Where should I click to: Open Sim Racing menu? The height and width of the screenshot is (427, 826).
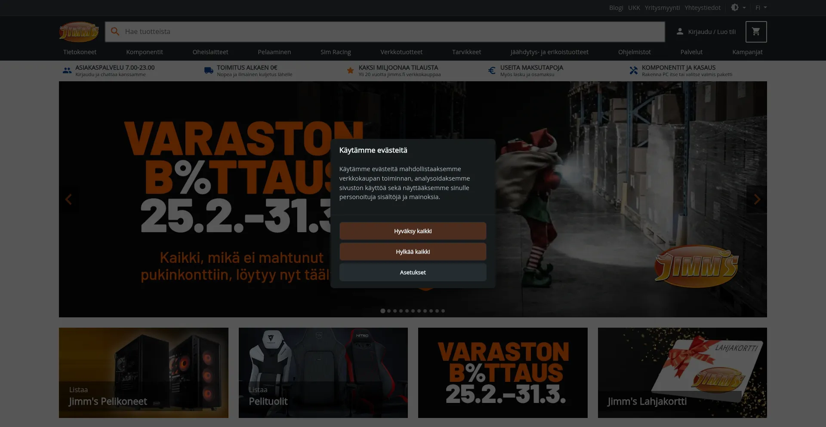[x=336, y=52]
